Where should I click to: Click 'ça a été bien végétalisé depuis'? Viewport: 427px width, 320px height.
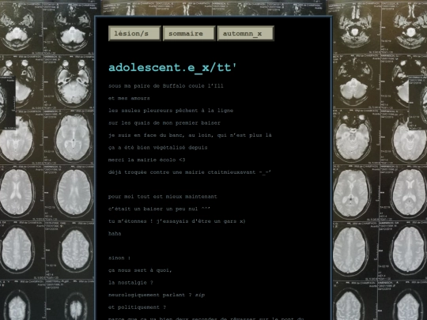click(158, 148)
